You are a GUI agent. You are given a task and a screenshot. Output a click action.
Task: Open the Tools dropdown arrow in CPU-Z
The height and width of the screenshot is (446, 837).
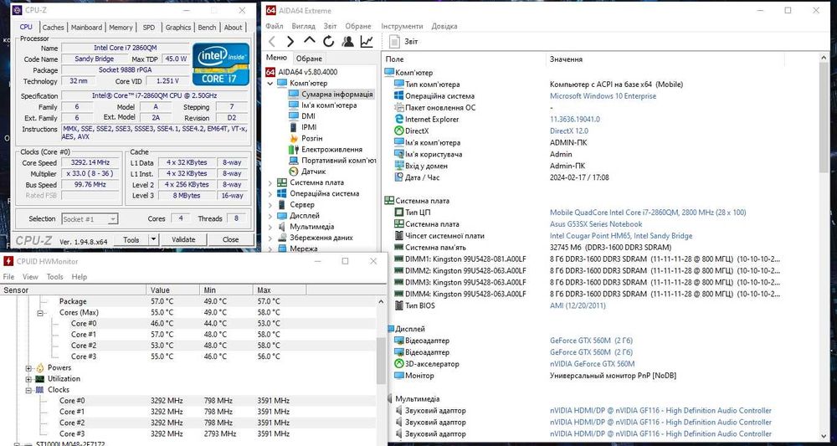[x=153, y=240]
